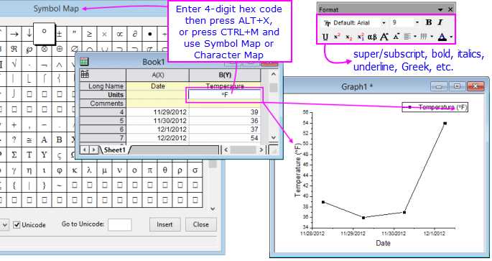Click Book1 vertical scrollbar down arrow

pyautogui.click(x=274, y=137)
